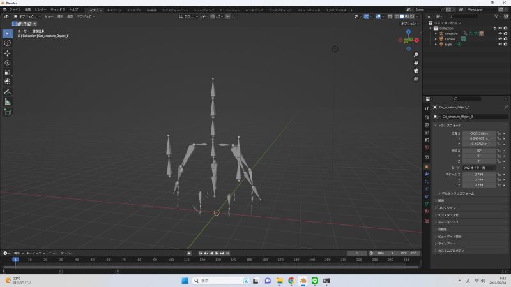Image resolution: width=511 pixels, height=287 pixels.
Task: Open the Tool properties tab
Action: [x=427, y=108]
